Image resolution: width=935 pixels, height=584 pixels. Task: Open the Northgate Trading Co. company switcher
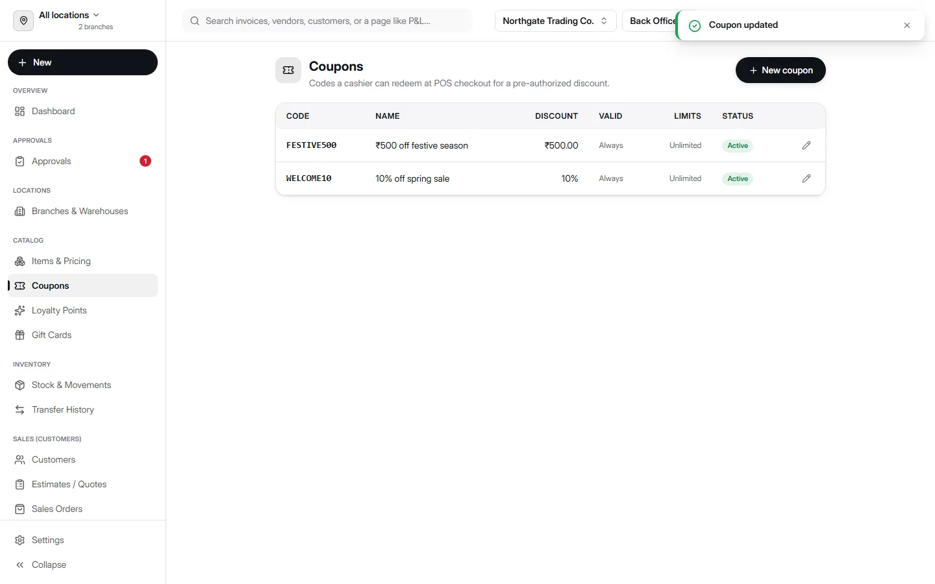pyautogui.click(x=555, y=21)
